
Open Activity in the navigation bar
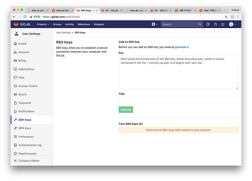69,24
